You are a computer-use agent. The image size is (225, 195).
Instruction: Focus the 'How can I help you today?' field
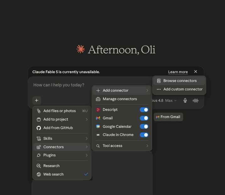tap(59, 85)
